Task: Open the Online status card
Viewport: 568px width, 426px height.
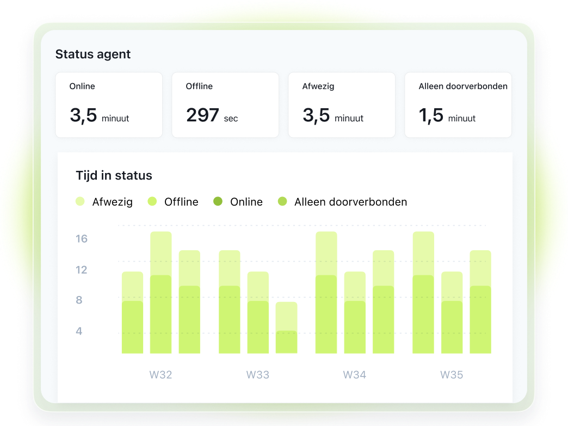Action: (x=109, y=105)
